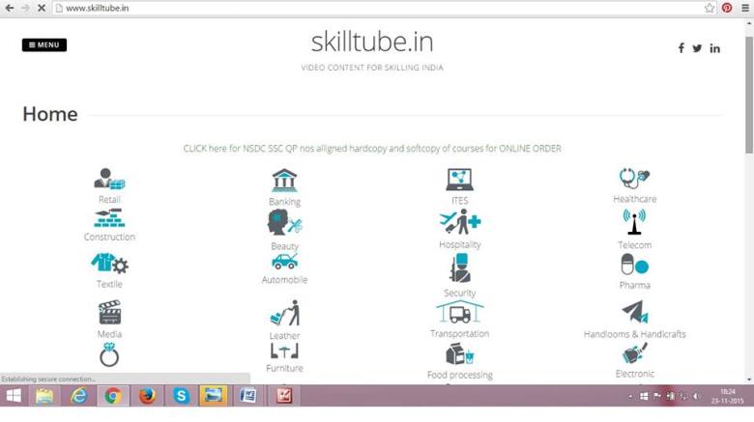Open the Retail category icon

click(x=109, y=179)
